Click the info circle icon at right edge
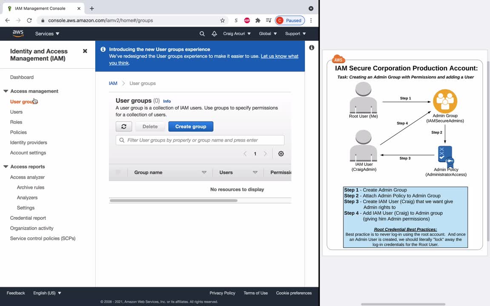Image resolution: width=490 pixels, height=306 pixels. (x=311, y=48)
